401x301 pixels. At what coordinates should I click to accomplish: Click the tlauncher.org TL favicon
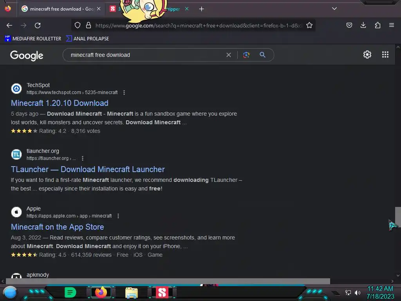coord(16,154)
